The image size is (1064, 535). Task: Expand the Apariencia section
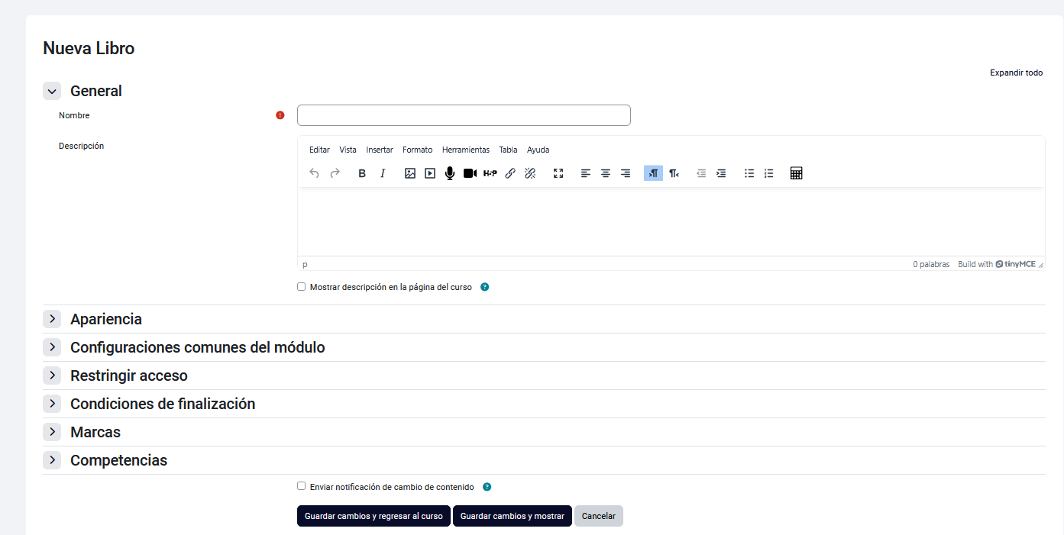coord(52,319)
